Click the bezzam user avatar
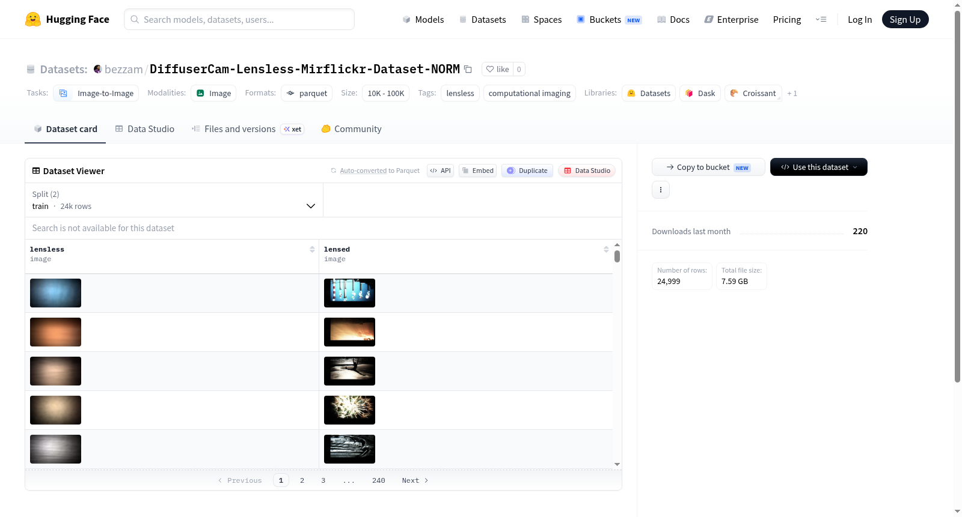962x517 pixels. [x=97, y=69]
